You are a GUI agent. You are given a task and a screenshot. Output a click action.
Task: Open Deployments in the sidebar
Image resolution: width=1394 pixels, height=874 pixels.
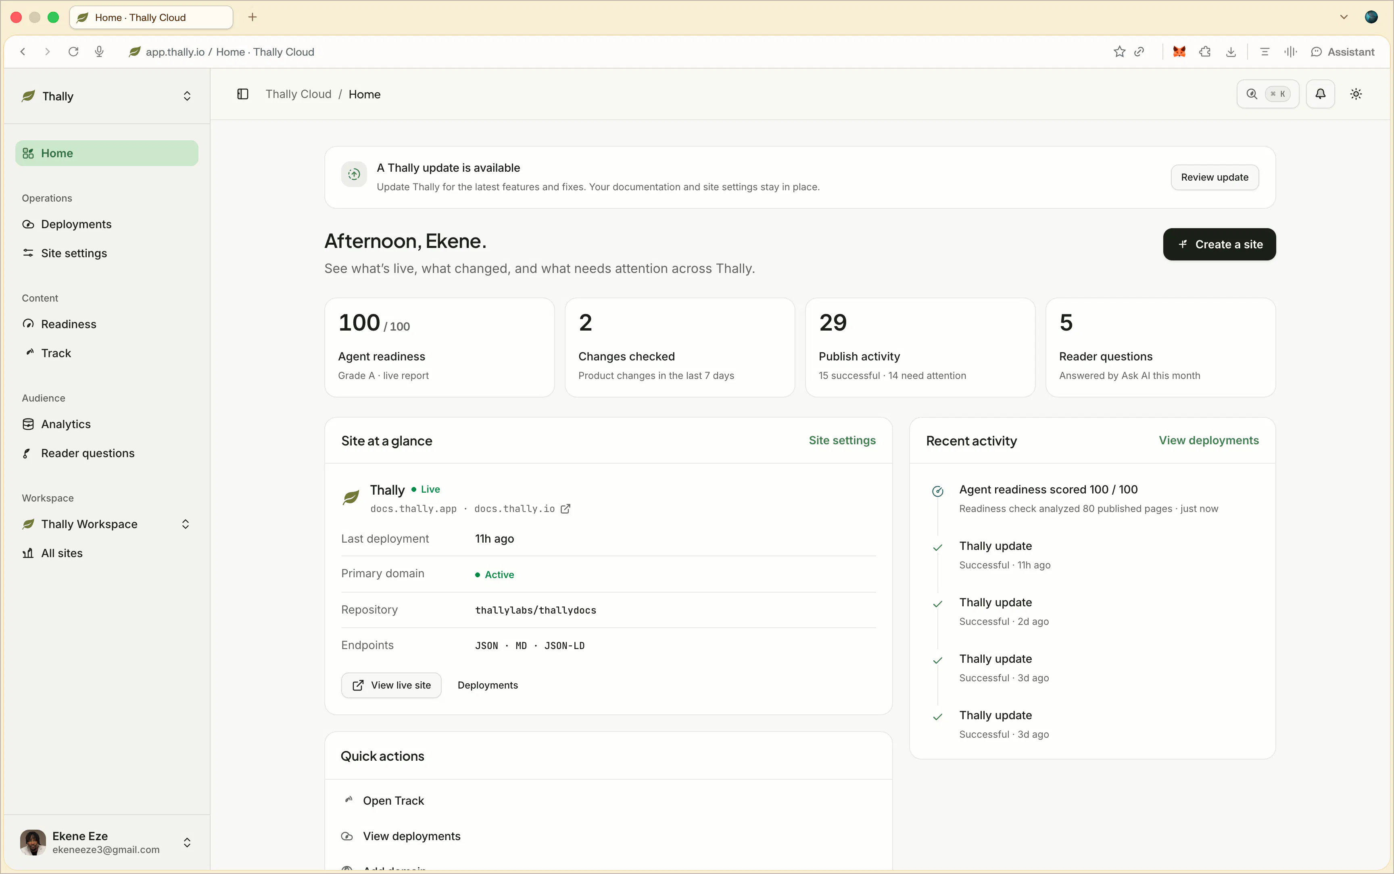pyautogui.click(x=107, y=224)
